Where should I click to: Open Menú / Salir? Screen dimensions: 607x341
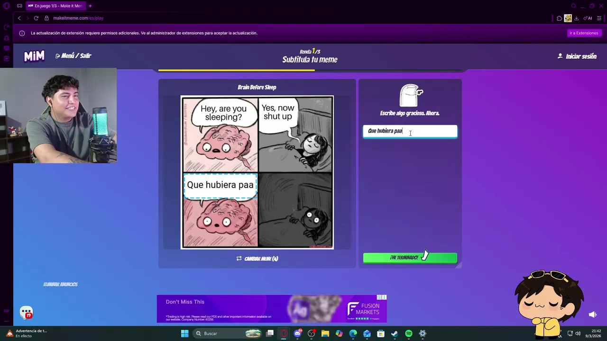coord(73,56)
